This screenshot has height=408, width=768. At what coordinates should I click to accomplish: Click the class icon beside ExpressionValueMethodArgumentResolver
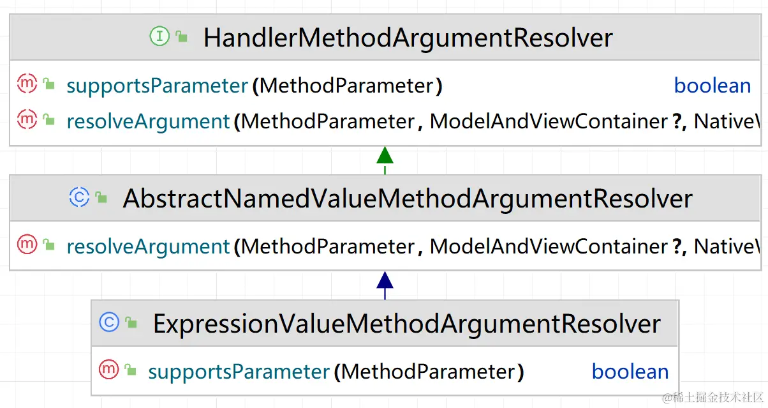pos(109,323)
